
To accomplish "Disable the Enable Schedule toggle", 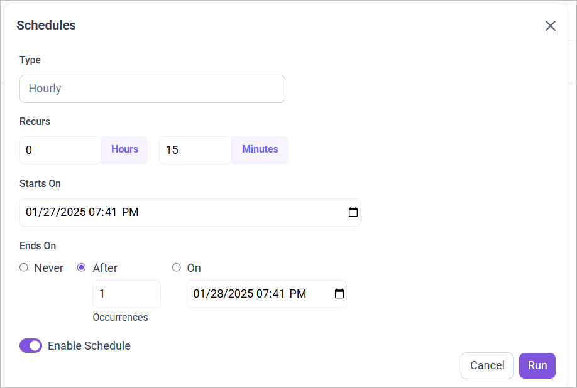I will coord(30,345).
